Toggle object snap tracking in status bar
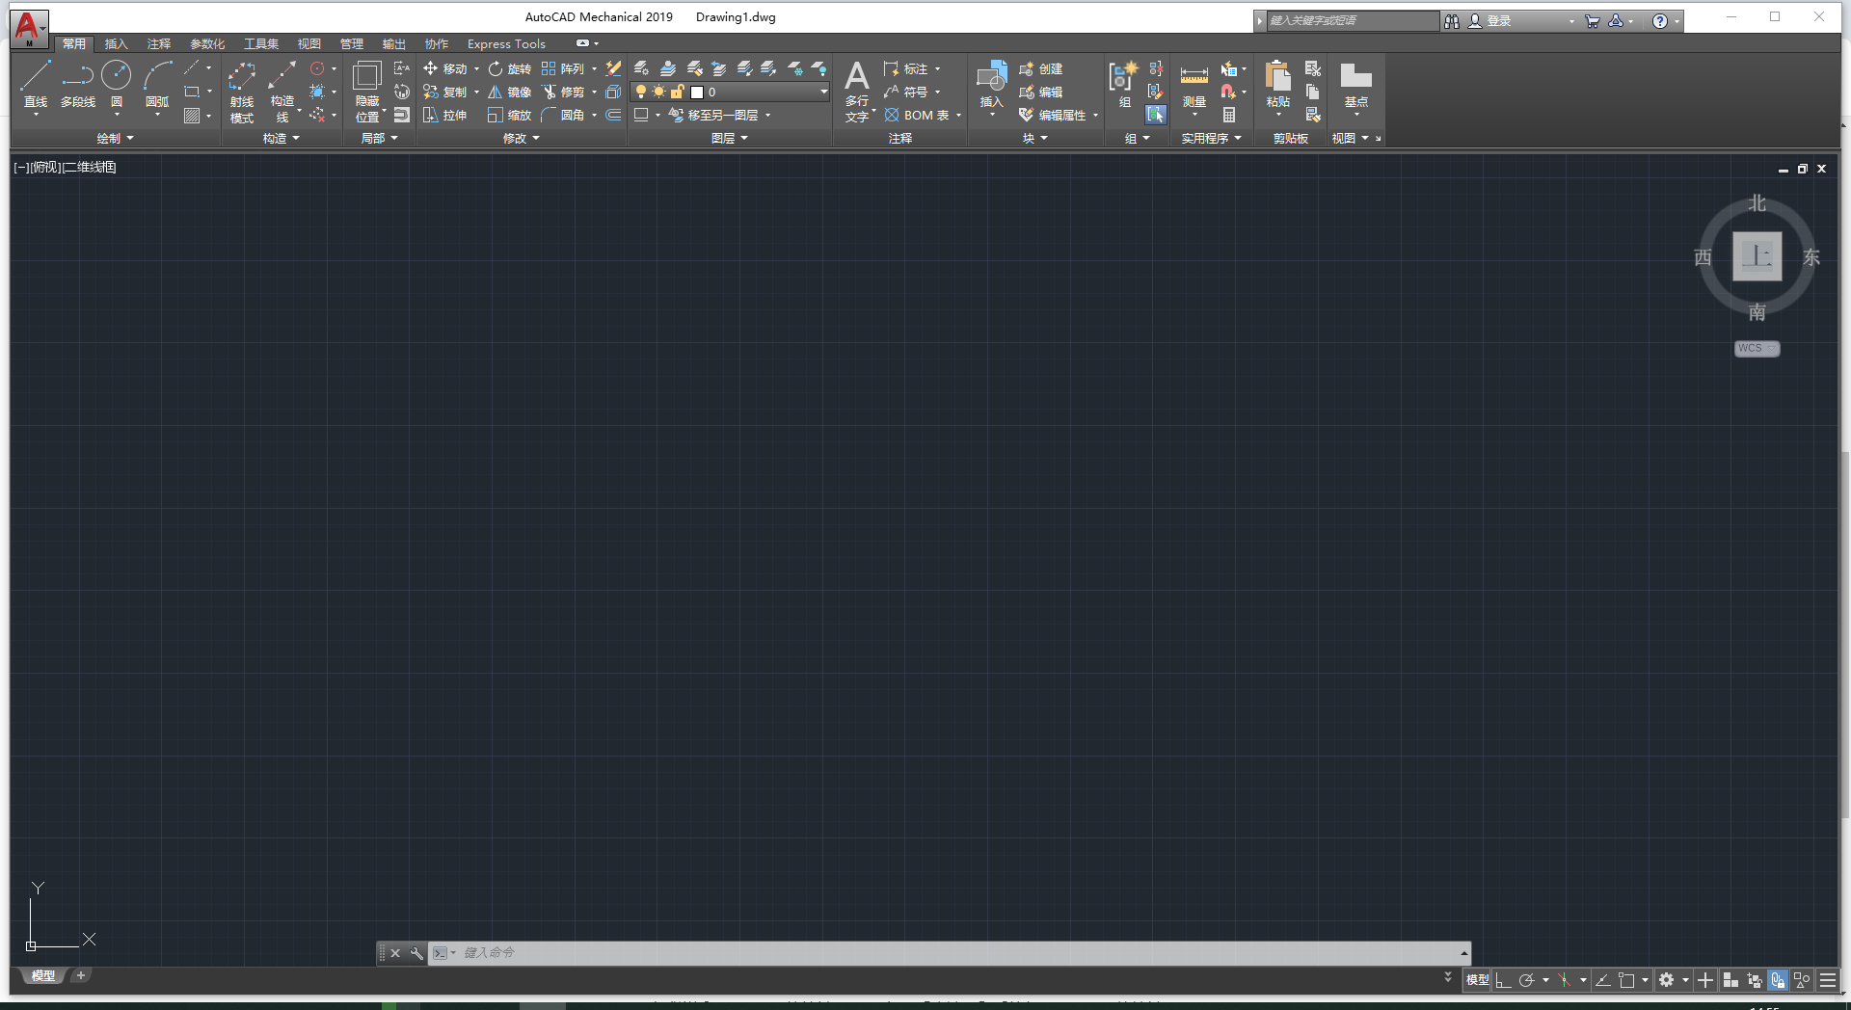The width and height of the screenshot is (1851, 1010). pos(1602,980)
